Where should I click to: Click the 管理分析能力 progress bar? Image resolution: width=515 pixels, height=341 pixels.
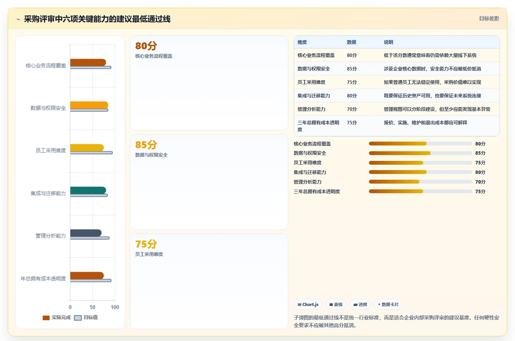click(x=421, y=182)
